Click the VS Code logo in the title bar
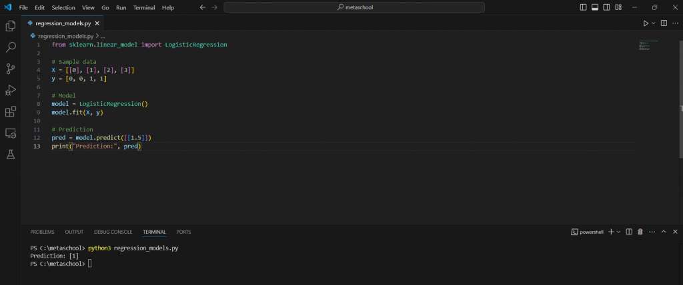Viewport: 683px width, 285px height. pyautogui.click(x=8, y=7)
